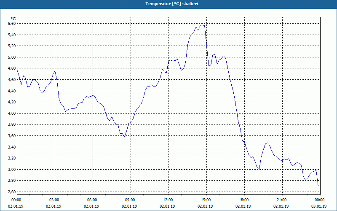Click the 02.01.19 date under 06:00

pyautogui.click(x=91, y=206)
